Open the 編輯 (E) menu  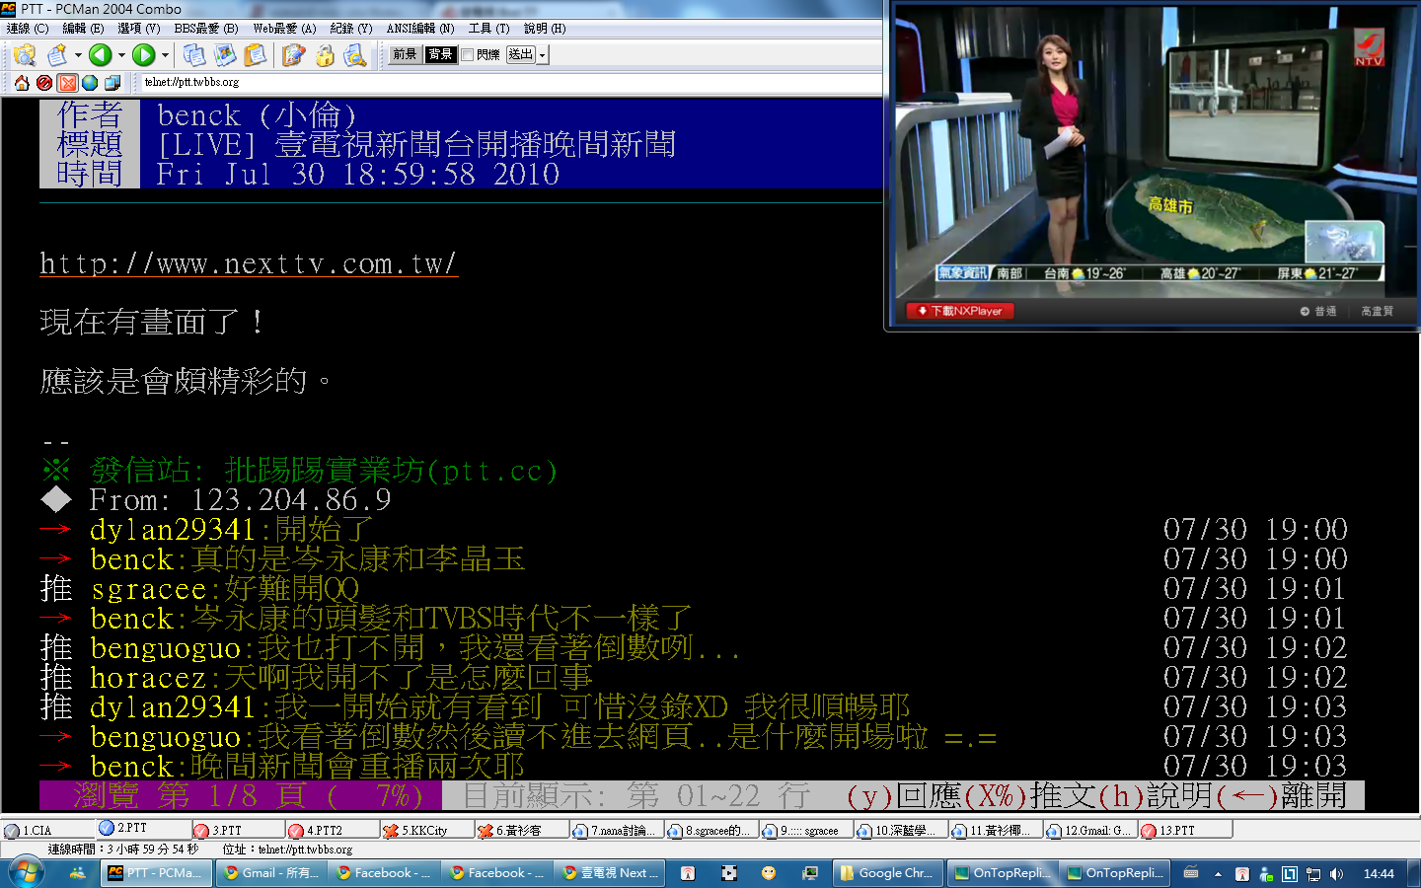click(83, 29)
